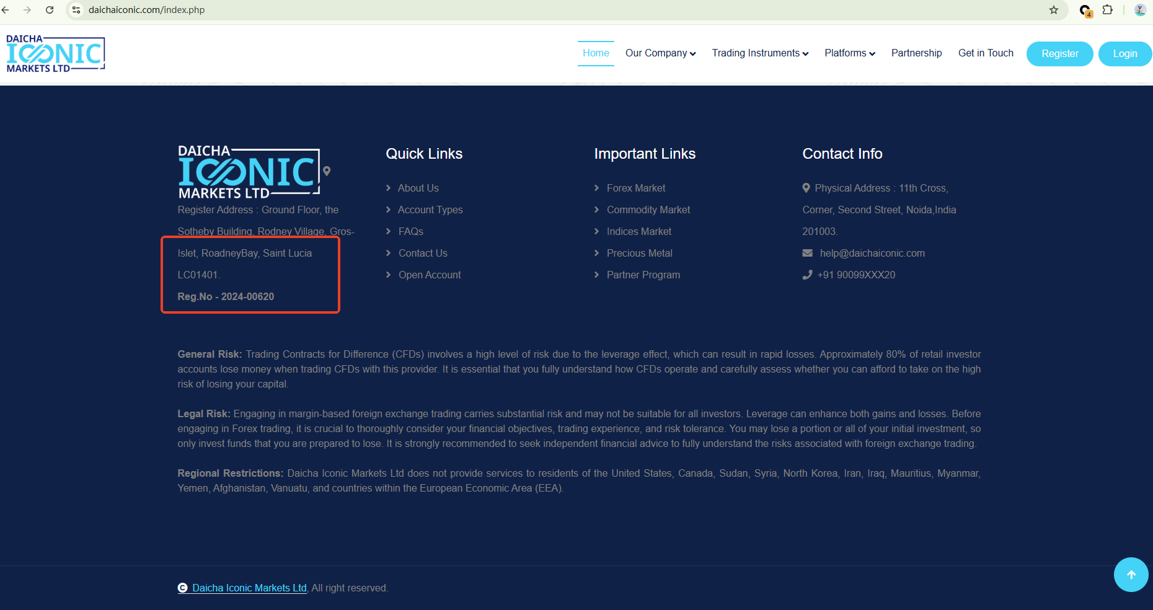The width and height of the screenshot is (1153, 610).
Task: Open the Forex Market link
Action: pos(636,188)
